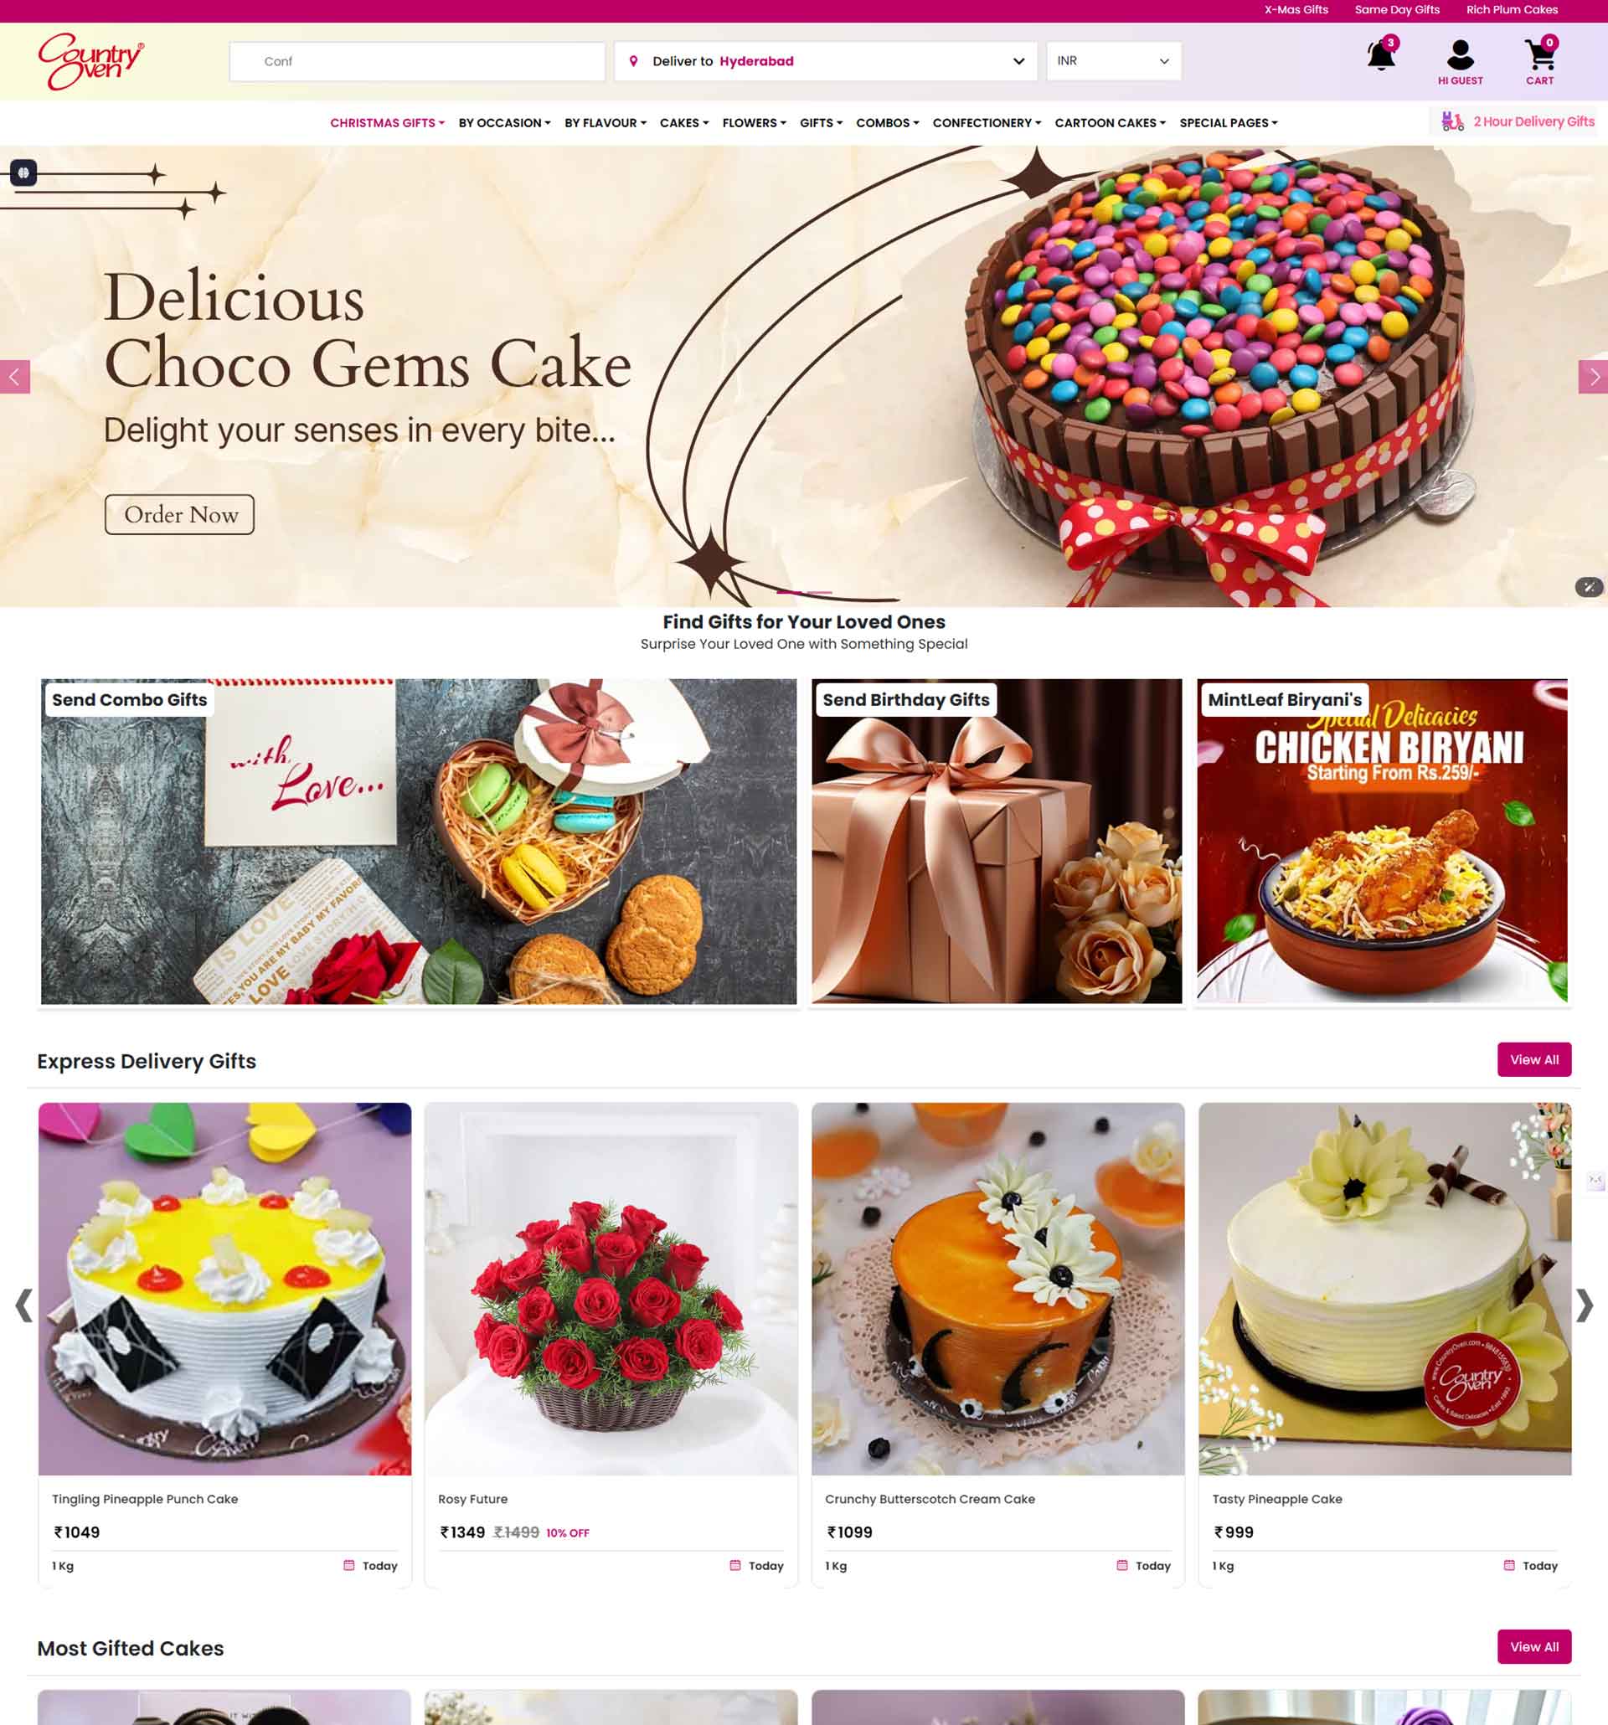The image size is (1608, 1725).
Task: Show previous Express Delivery Gifts products
Action: tap(23, 1305)
